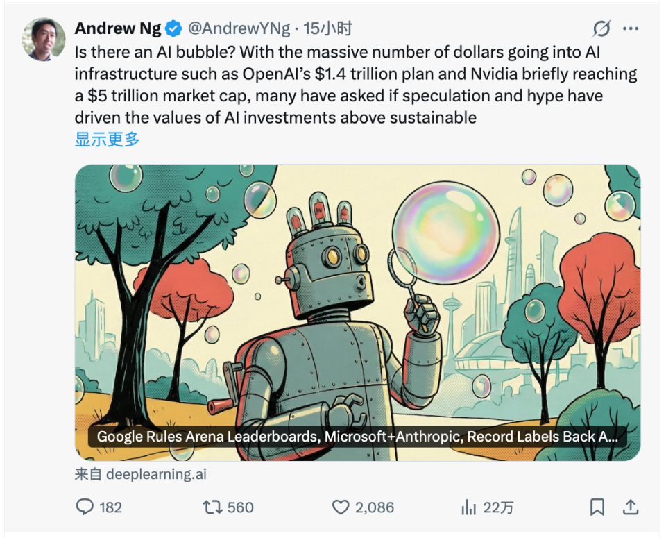Open the repost arrows menu
The width and height of the screenshot is (666, 538).
[212, 507]
